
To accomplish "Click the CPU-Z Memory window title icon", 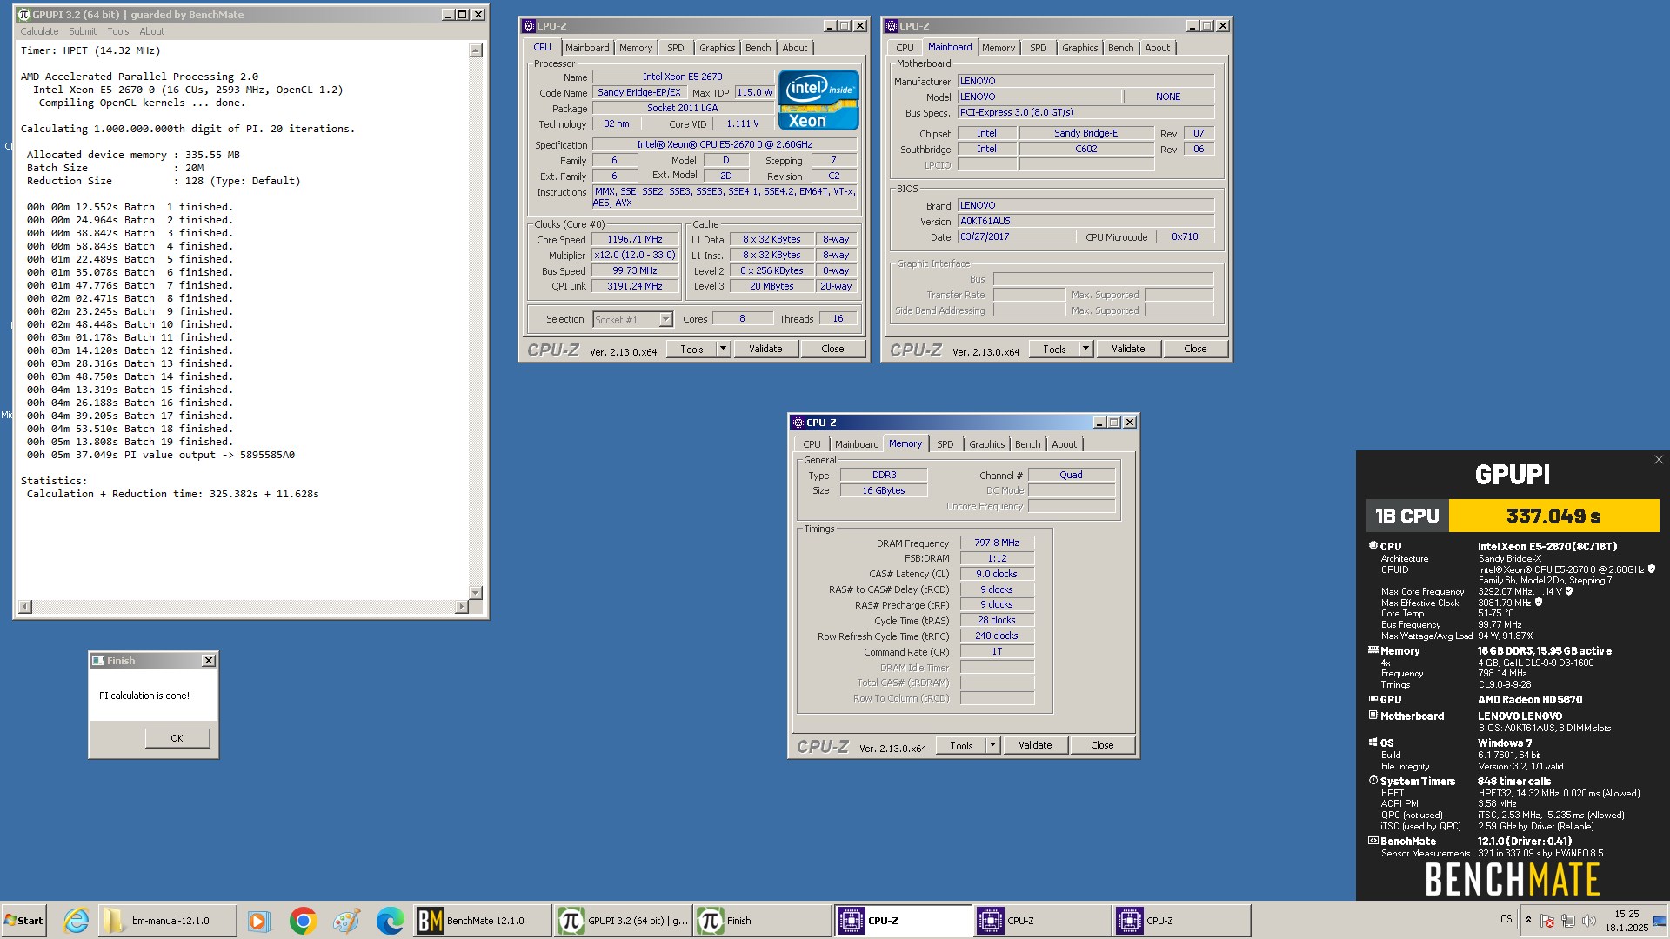I will click(798, 423).
